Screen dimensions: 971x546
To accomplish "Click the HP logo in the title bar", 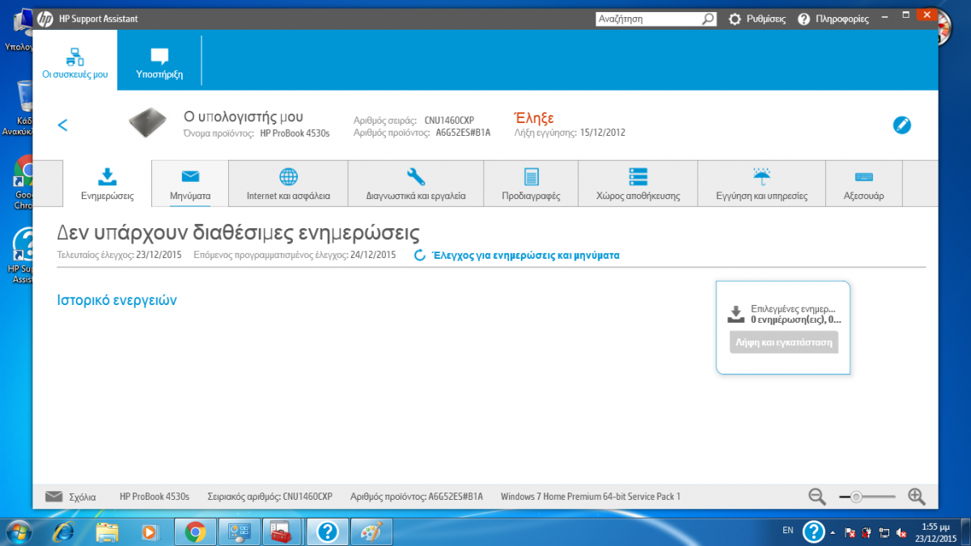I will [x=45, y=18].
